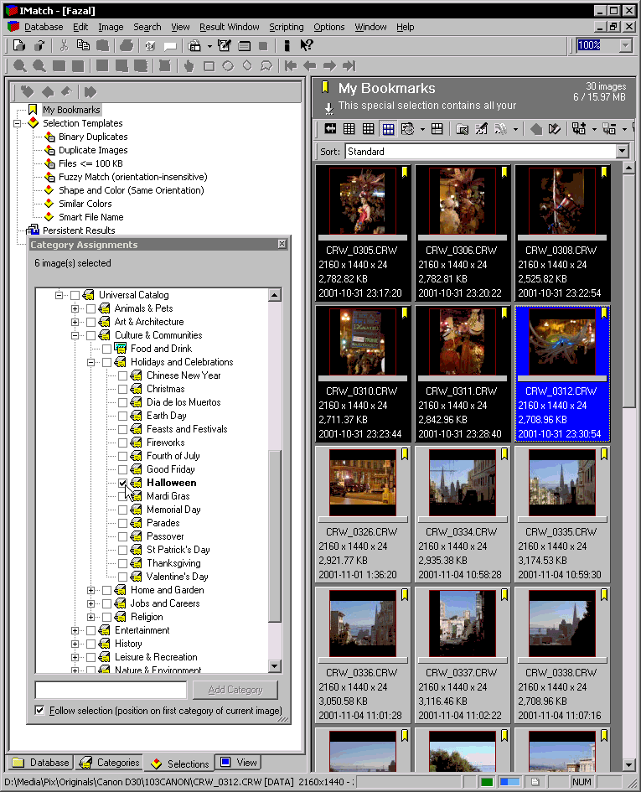Toggle the Follow selection checkbox
Viewport: 641px width, 792px height.
pyautogui.click(x=40, y=711)
